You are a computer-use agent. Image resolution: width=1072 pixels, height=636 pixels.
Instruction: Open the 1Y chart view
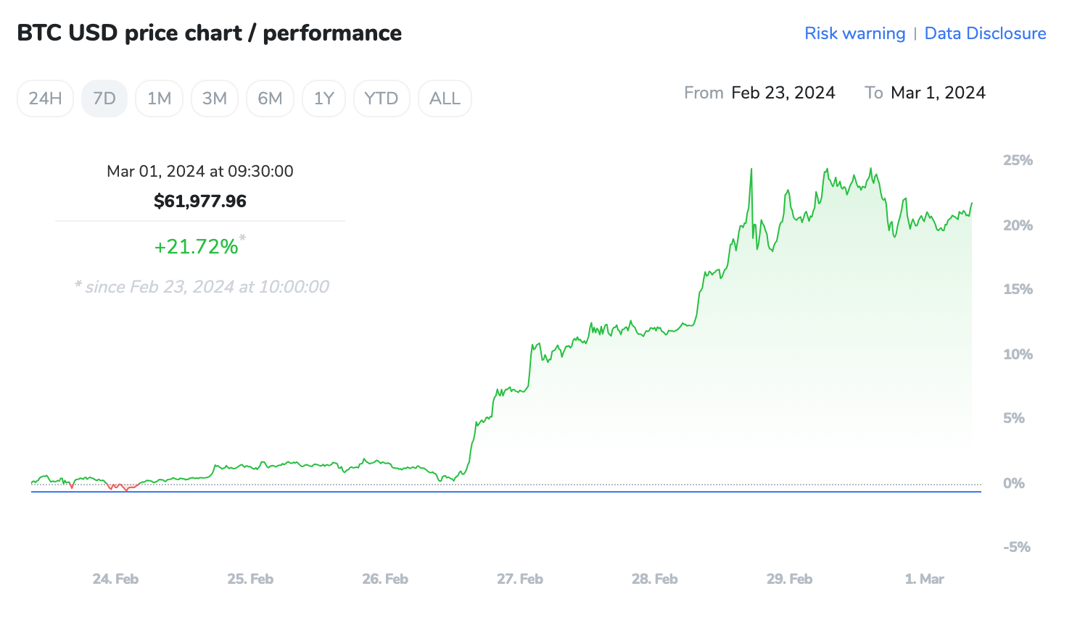tap(323, 98)
